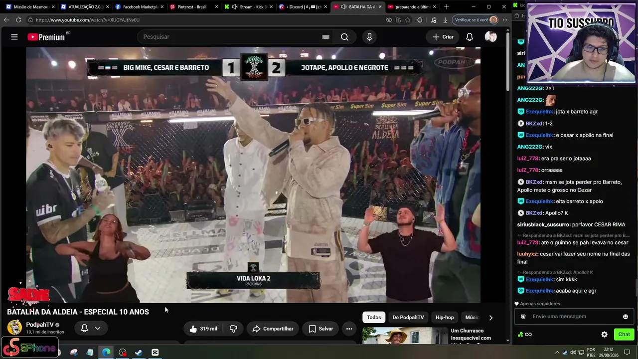Open the Steam tray icon
The width and height of the screenshot is (638, 359).
tap(565, 353)
